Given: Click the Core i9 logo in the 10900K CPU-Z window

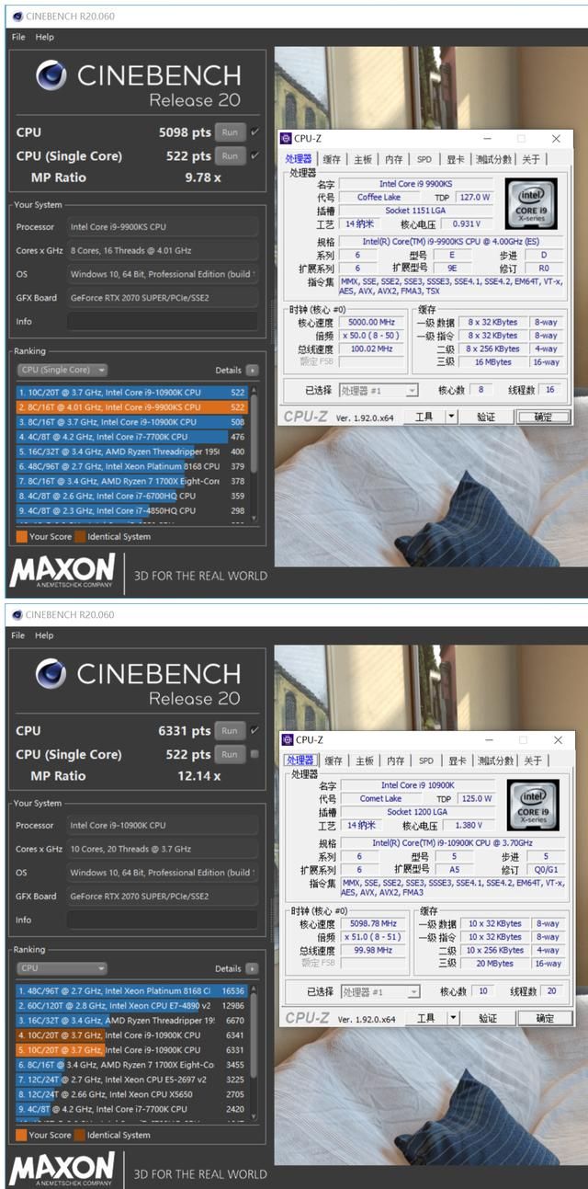Looking at the screenshot, I should (533, 805).
